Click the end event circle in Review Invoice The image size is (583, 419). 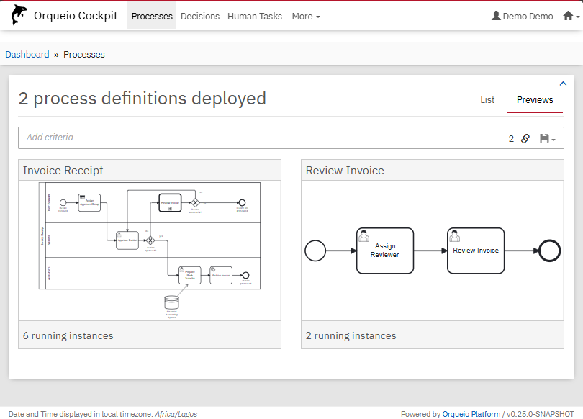click(x=549, y=251)
